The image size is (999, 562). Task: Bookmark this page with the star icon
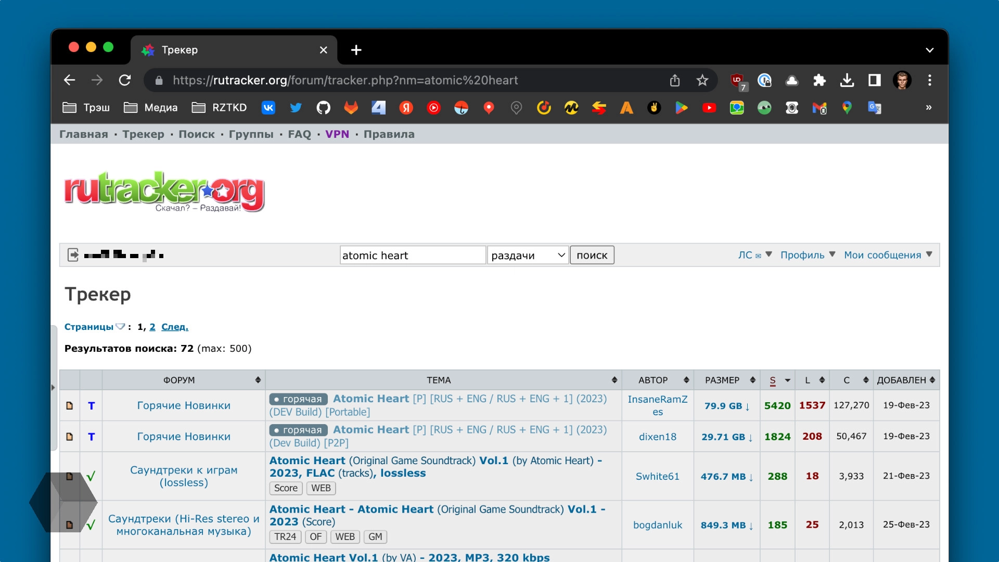[x=702, y=80]
